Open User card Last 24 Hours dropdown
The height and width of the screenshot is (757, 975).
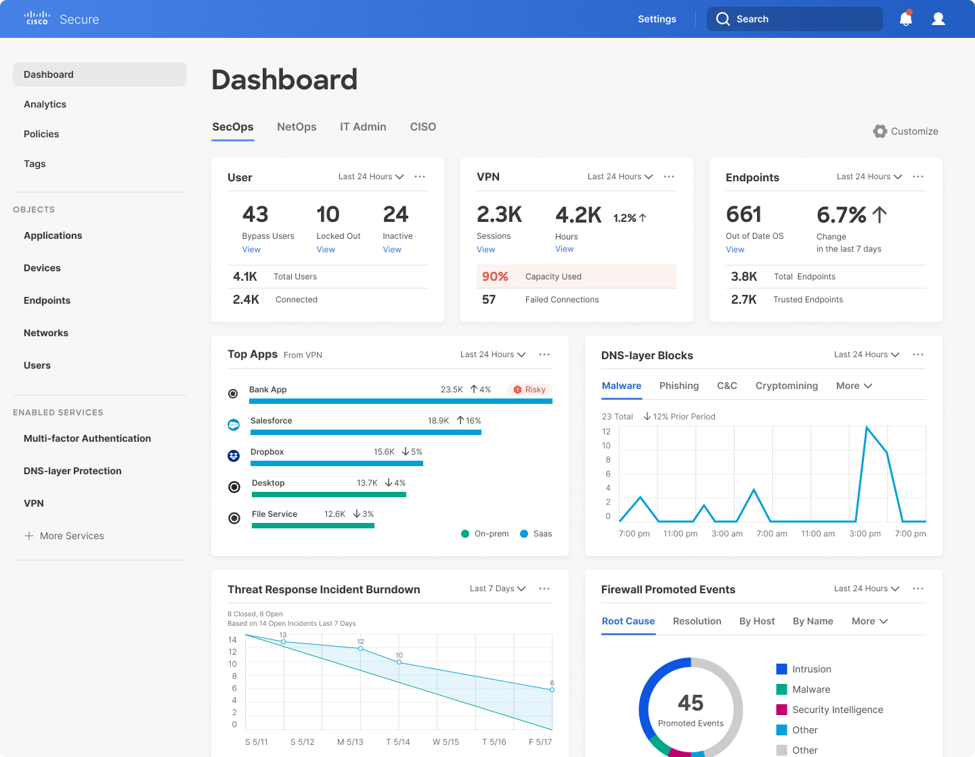pyautogui.click(x=371, y=177)
